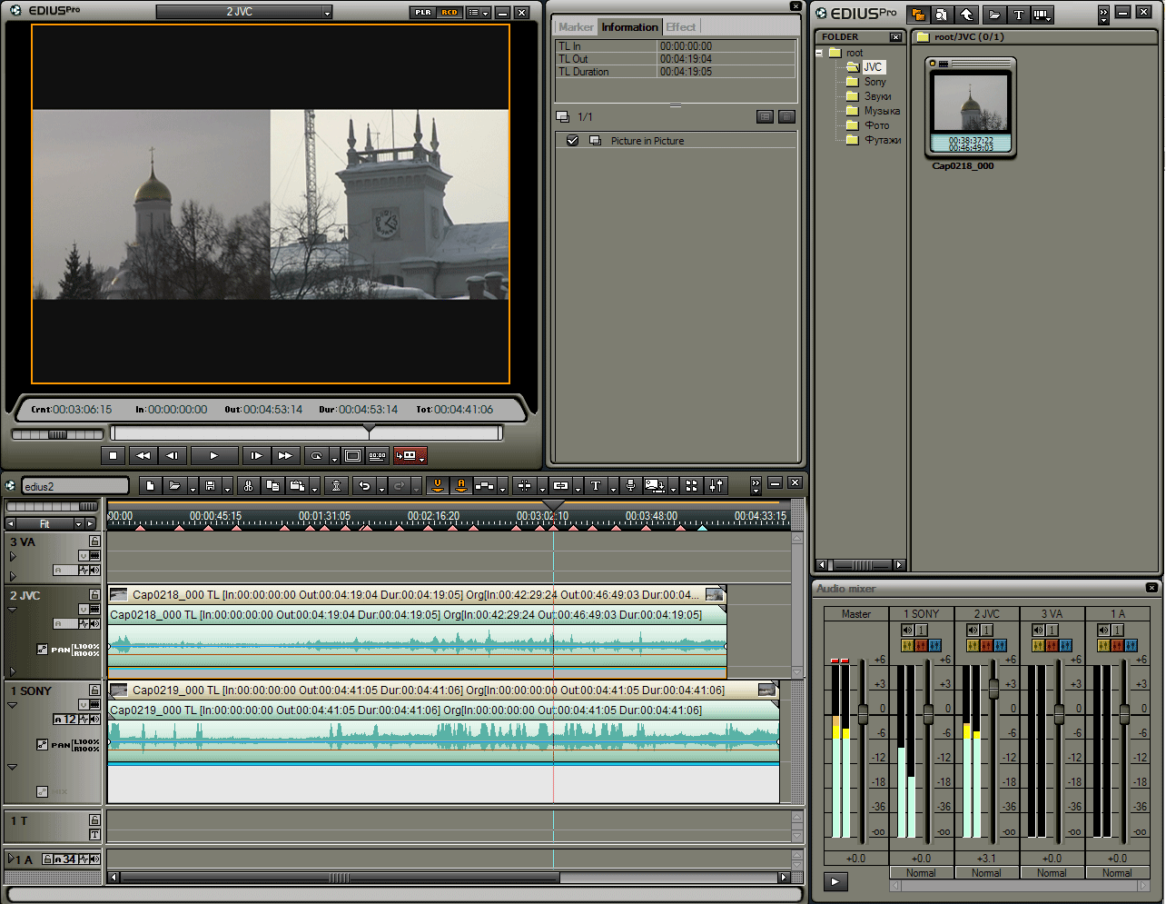The height and width of the screenshot is (904, 1166).
Task: Click the microphone voice-over icon
Action: pyautogui.click(x=630, y=486)
